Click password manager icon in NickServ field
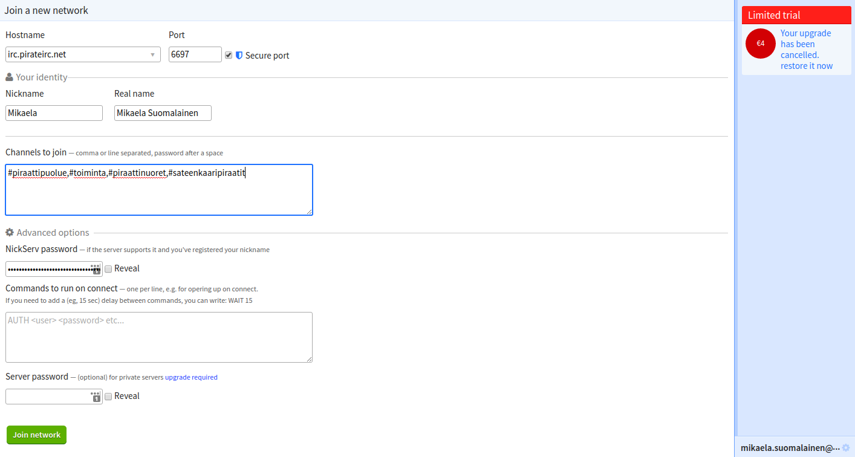Image resolution: width=855 pixels, height=457 pixels. (96, 269)
